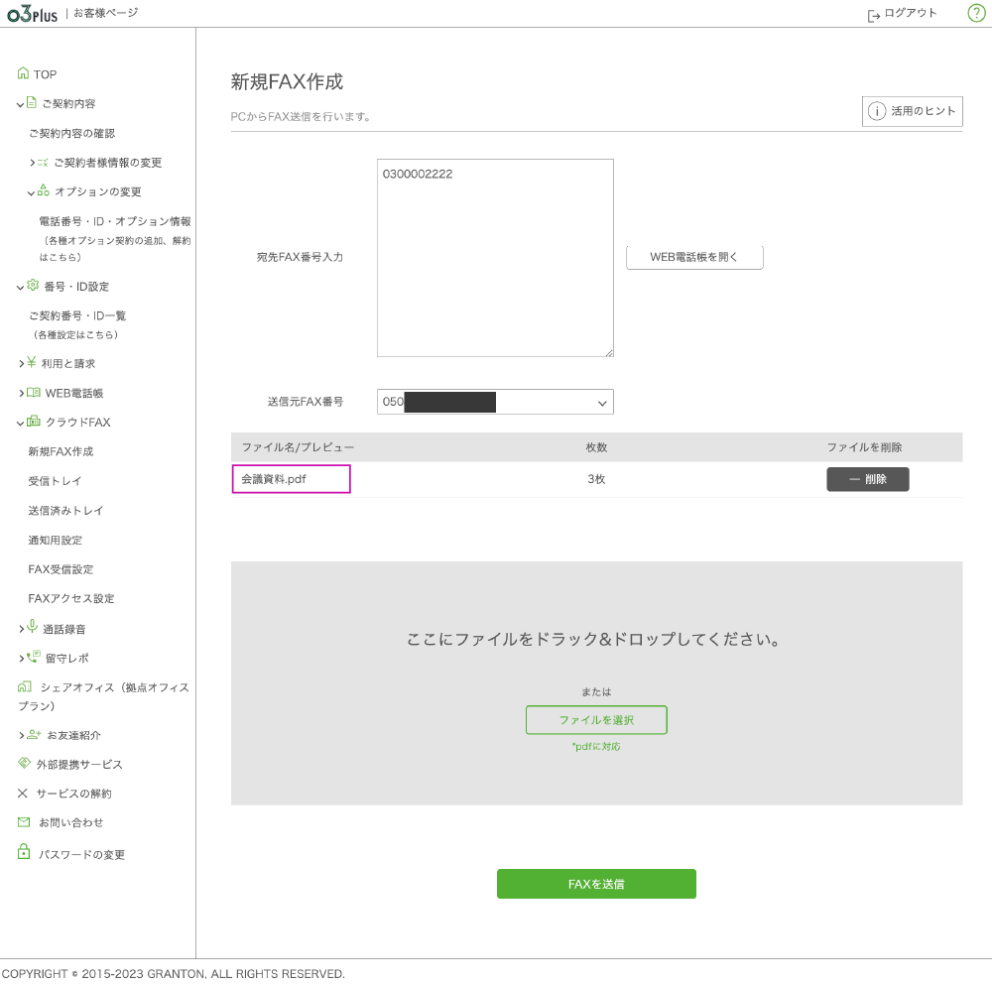Click the ご契約者様情報の変更 list icon
Viewport: 992px width, 984px height.
point(43,163)
